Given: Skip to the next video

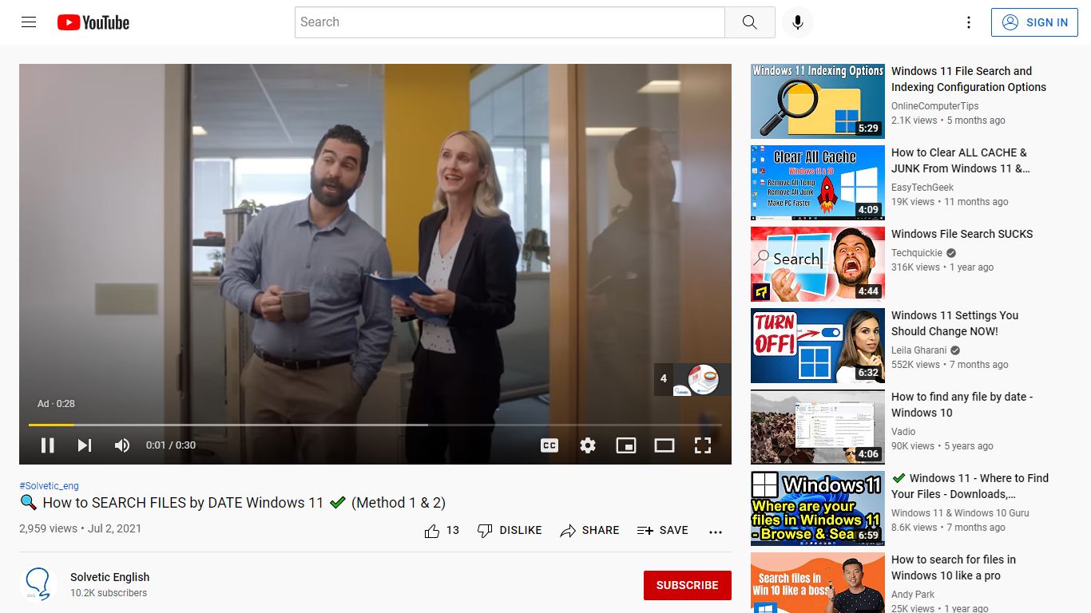Looking at the screenshot, I should [85, 445].
